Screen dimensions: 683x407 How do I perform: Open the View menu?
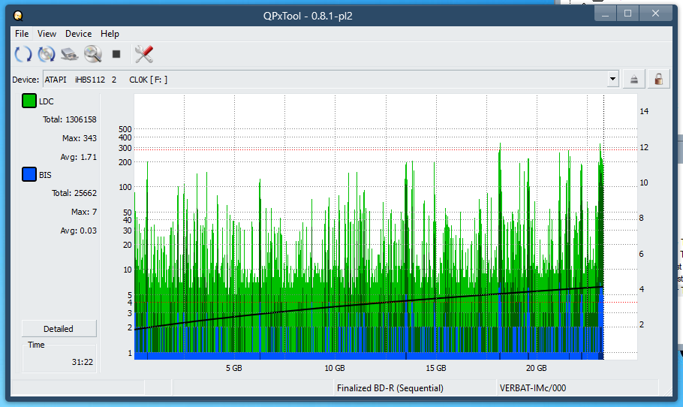(47, 34)
